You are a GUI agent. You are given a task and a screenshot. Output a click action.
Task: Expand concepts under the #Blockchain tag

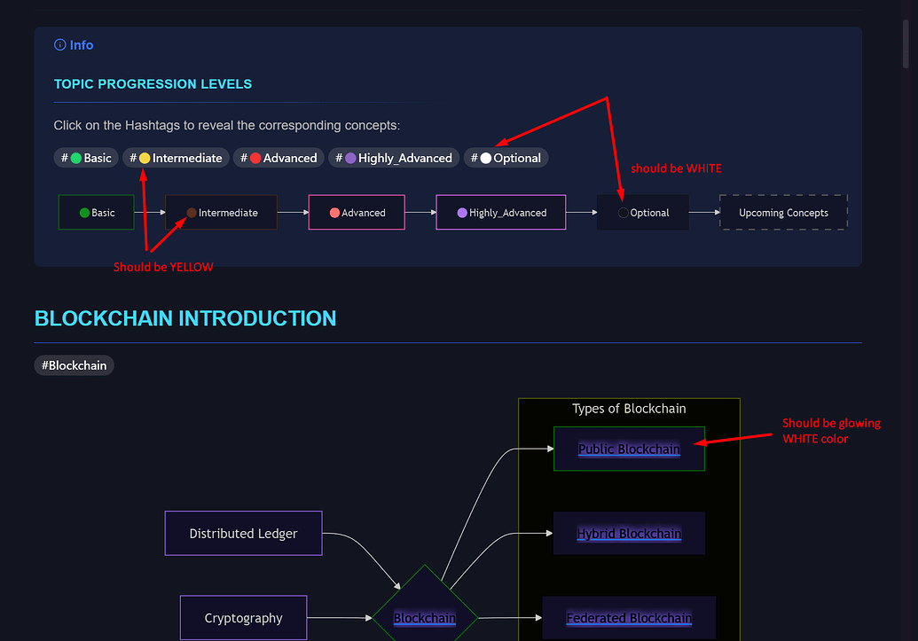point(74,364)
